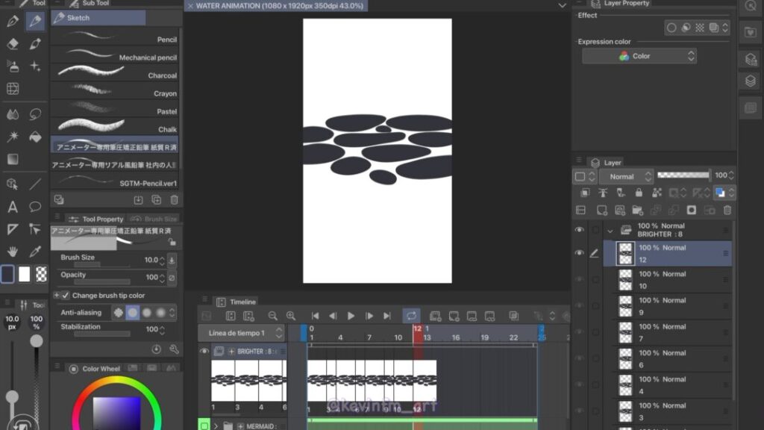Image resolution: width=764 pixels, height=430 pixels.
Task: Select the Fill bucket tool
Action: pos(35,137)
